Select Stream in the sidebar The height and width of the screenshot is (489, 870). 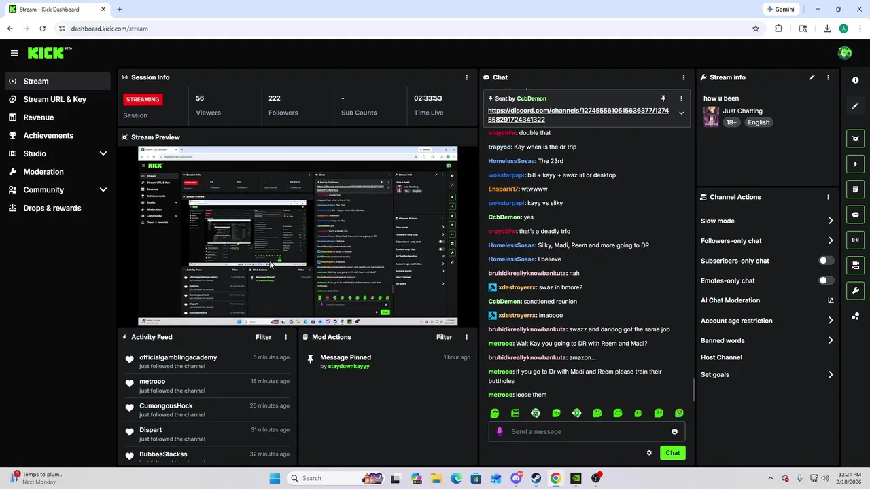coord(58,81)
